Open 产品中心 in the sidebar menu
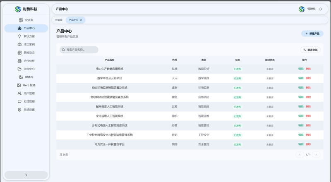This screenshot has width=331, height=182. click(x=26, y=28)
